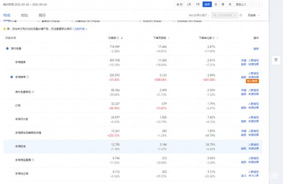Image resolution: width=283 pixels, height=184 pixels.
Task: Open 趋势 for 手淘推荐 row
Action: (244, 77)
